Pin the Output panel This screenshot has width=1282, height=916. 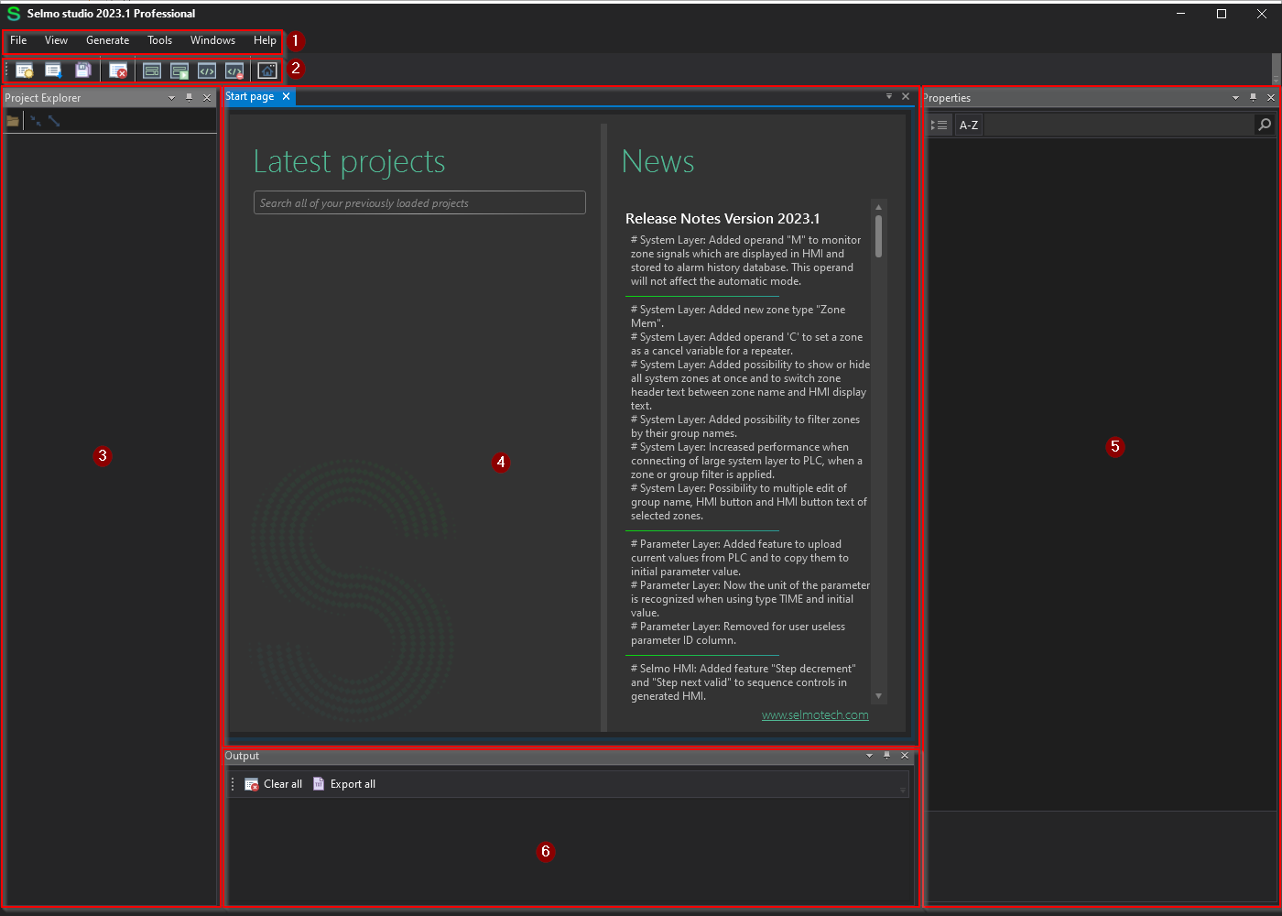(x=886, y=756)
